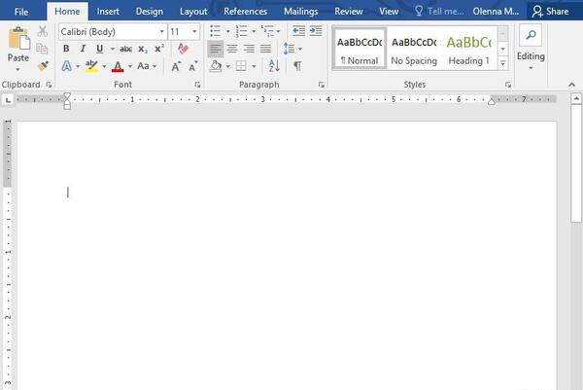Click the vertical scrollbar up arrow

[x=576, y=98]
